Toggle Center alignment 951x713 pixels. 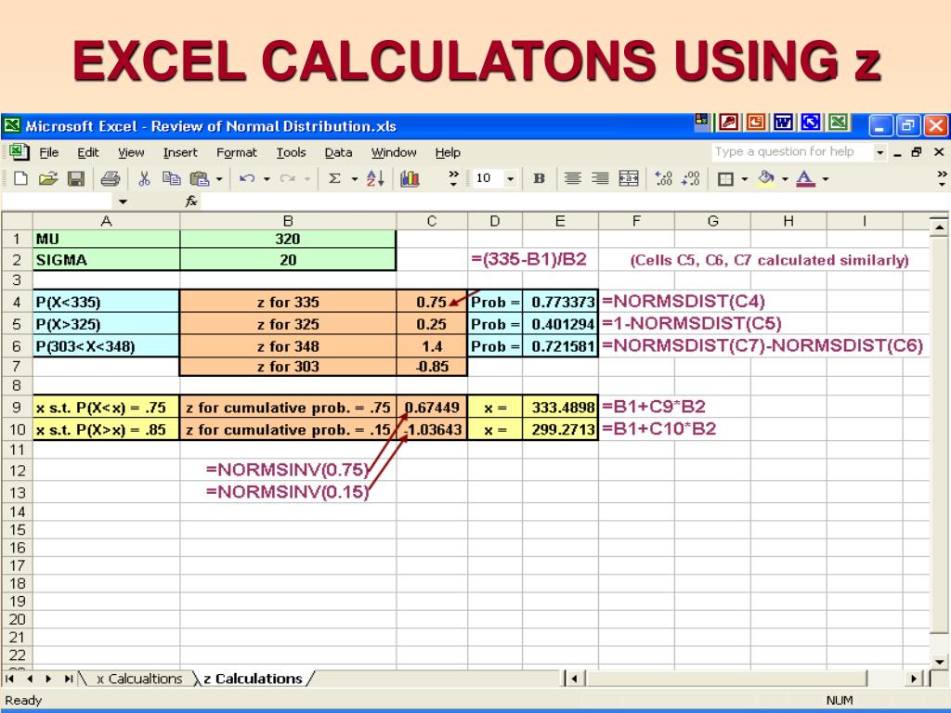point(572,178)
